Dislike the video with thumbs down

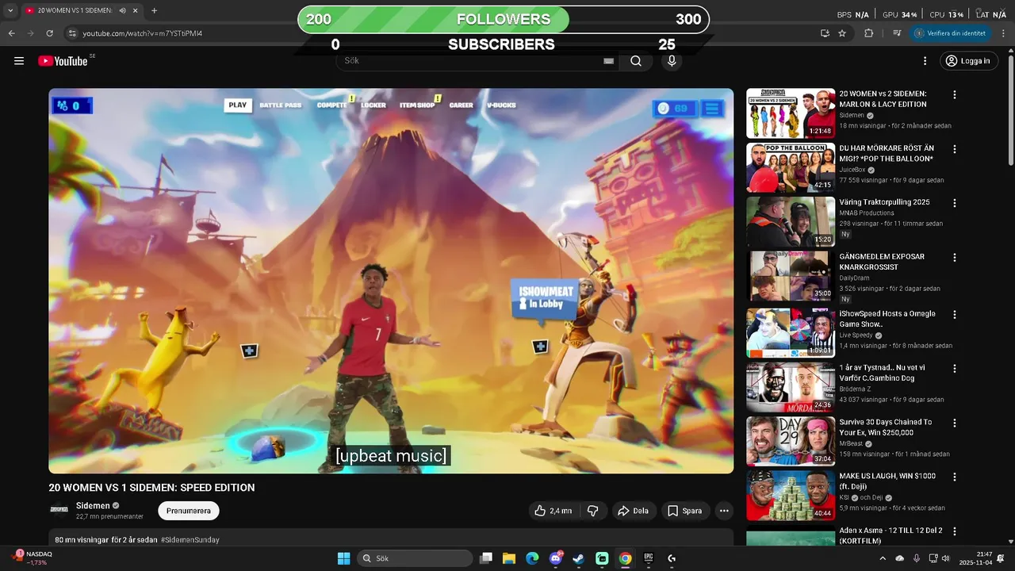point(593,511)
